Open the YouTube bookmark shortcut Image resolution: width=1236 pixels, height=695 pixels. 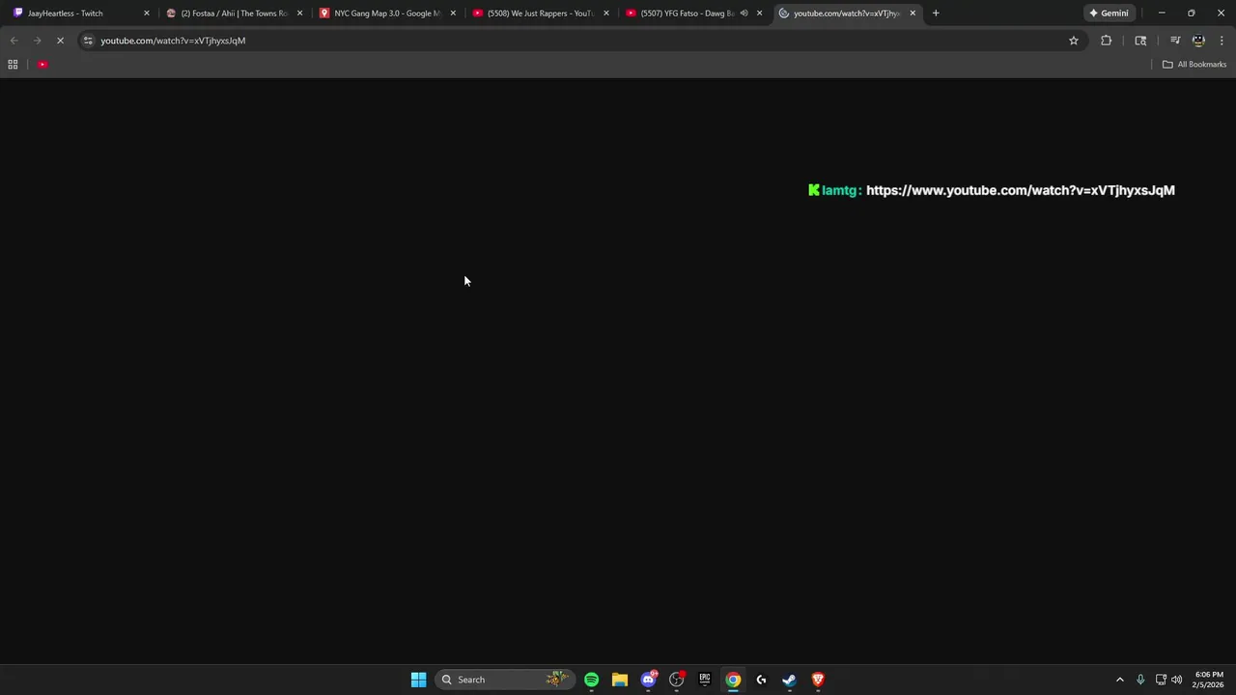click(42, 65)
